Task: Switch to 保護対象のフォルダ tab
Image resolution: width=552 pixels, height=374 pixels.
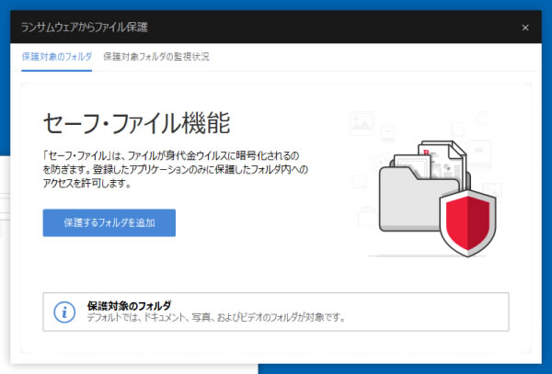Action: tap(57, 57)
